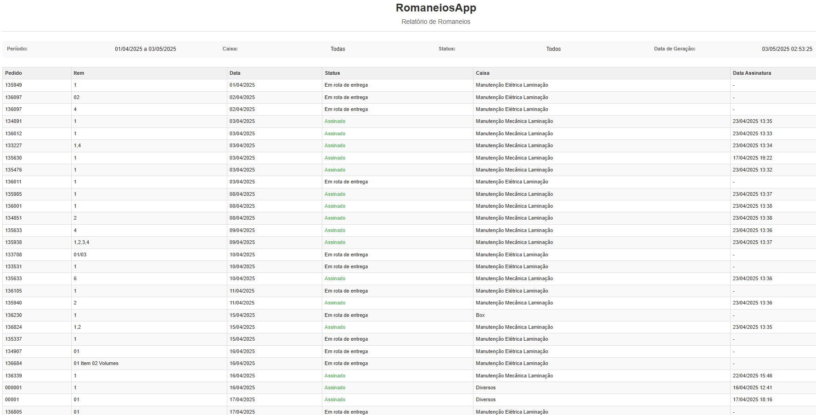Click the Data column header
The height and width of the screenshot is (415, 816).
(235, 73)
